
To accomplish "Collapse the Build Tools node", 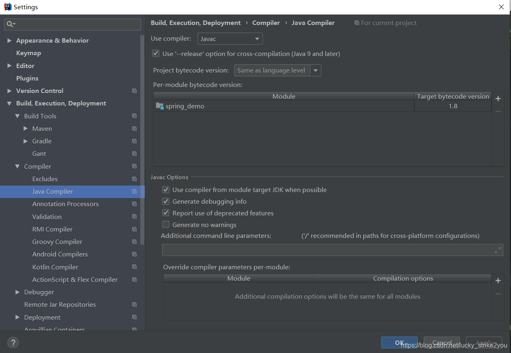I will (17, 116).
